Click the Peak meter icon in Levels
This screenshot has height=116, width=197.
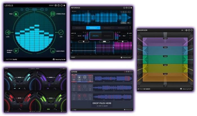pos(16,14)
